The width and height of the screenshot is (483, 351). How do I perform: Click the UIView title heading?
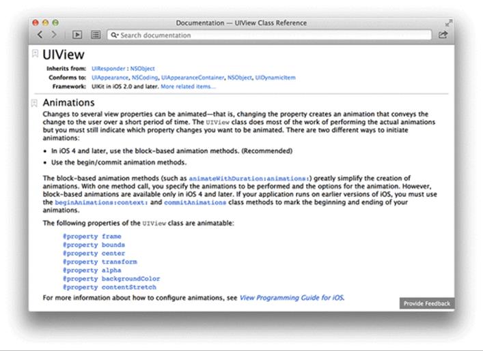[64, 55]
